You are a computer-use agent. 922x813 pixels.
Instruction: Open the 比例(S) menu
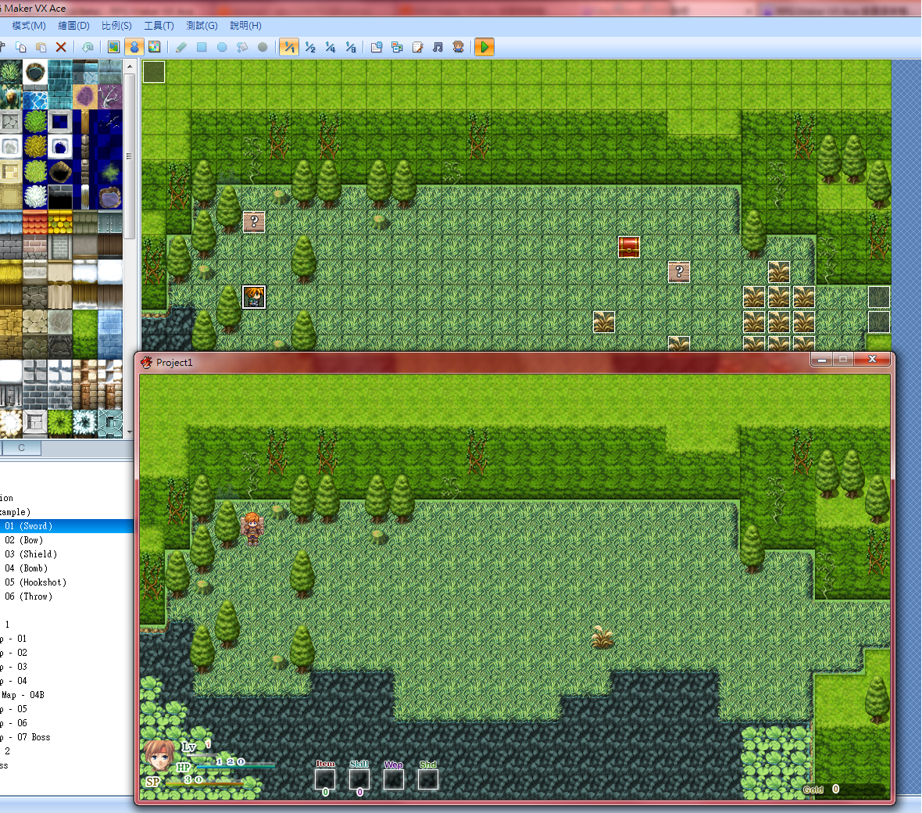click(116, 25)
